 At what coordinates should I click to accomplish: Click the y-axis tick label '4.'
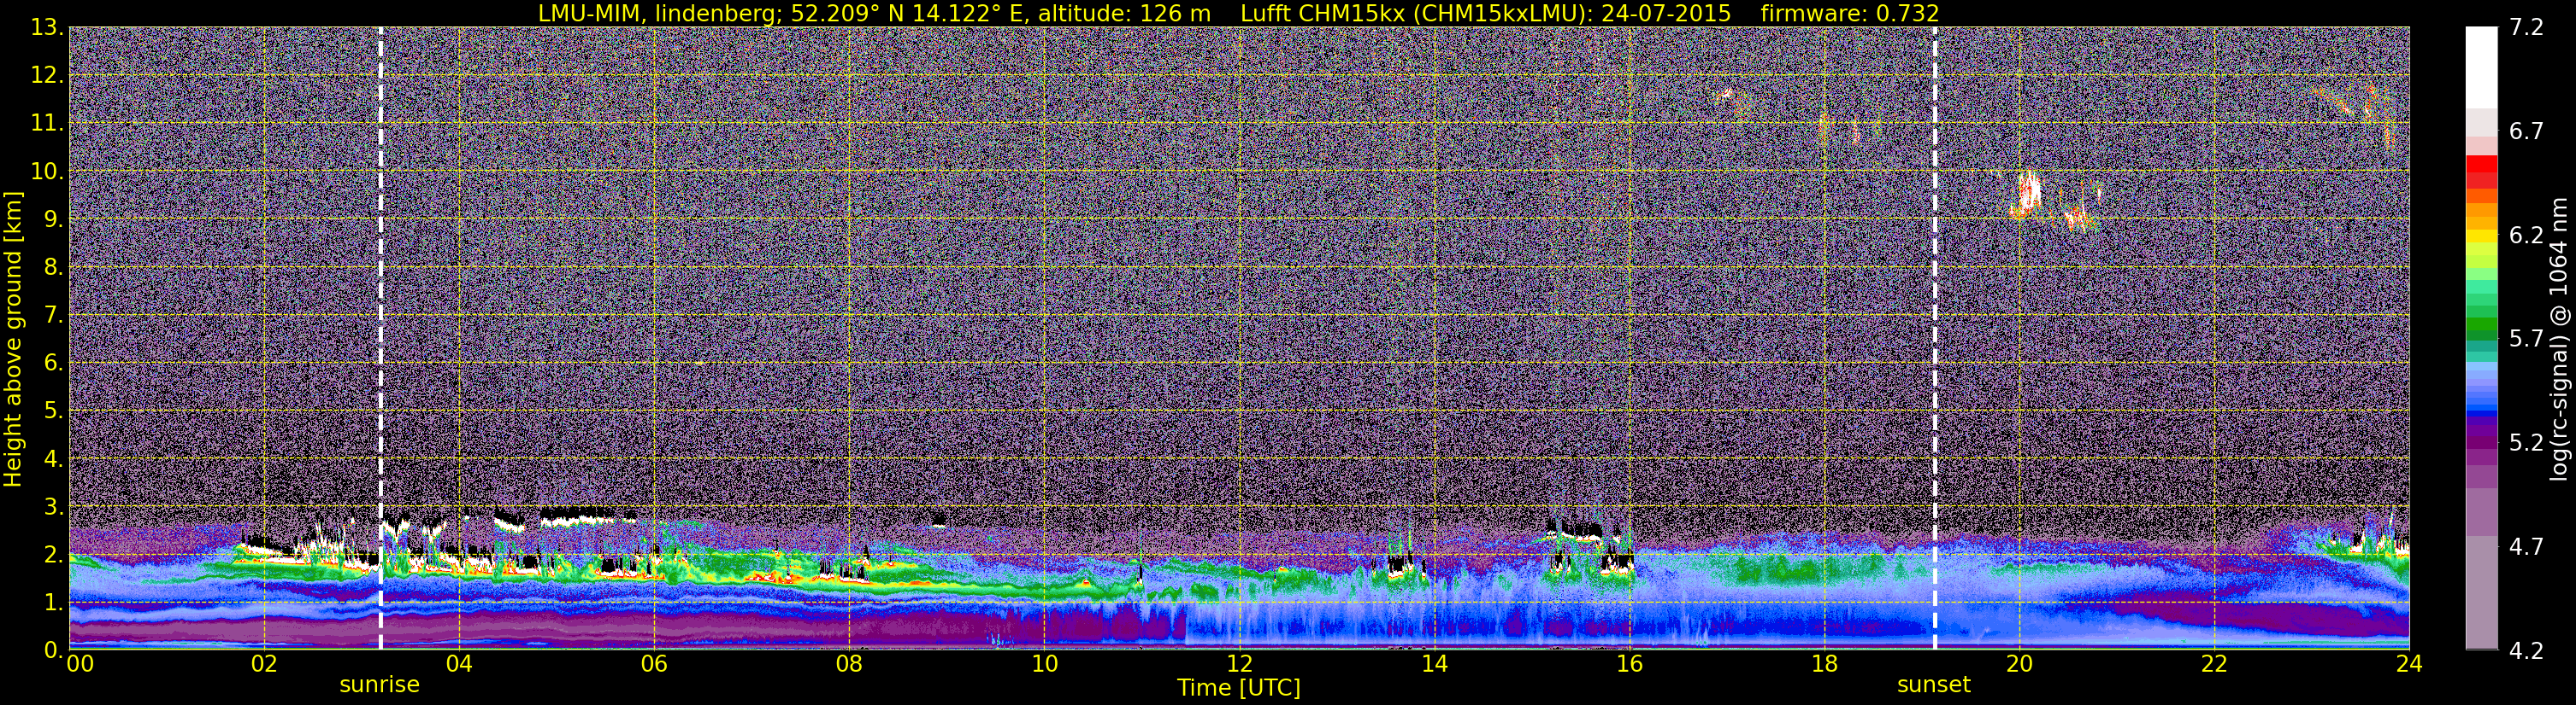(x=53, y=459)
